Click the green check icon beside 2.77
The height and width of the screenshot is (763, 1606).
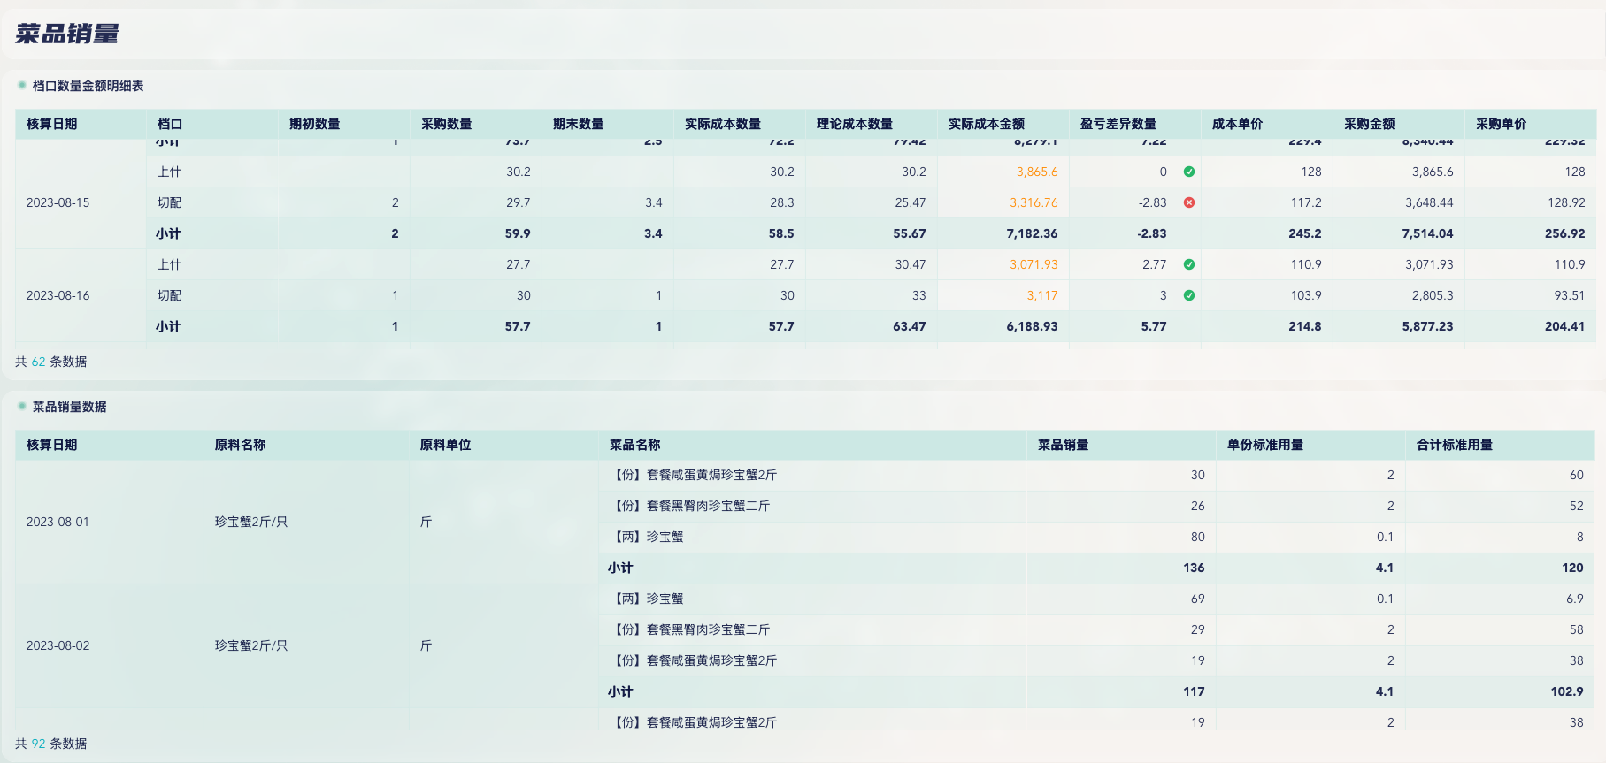pyautogui.click(x=1189, y=264)
